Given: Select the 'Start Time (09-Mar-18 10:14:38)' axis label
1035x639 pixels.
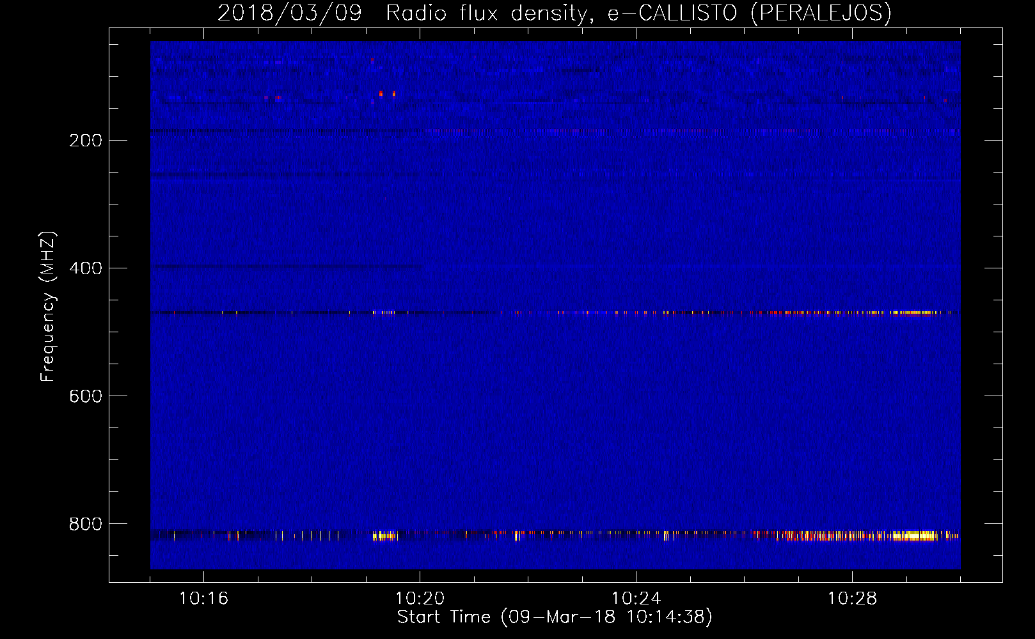Looking at the screenshot, I should click(555, 617).
